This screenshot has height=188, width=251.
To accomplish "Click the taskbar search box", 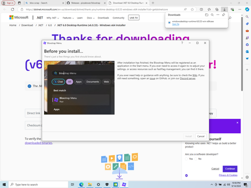I will [38, 184].
